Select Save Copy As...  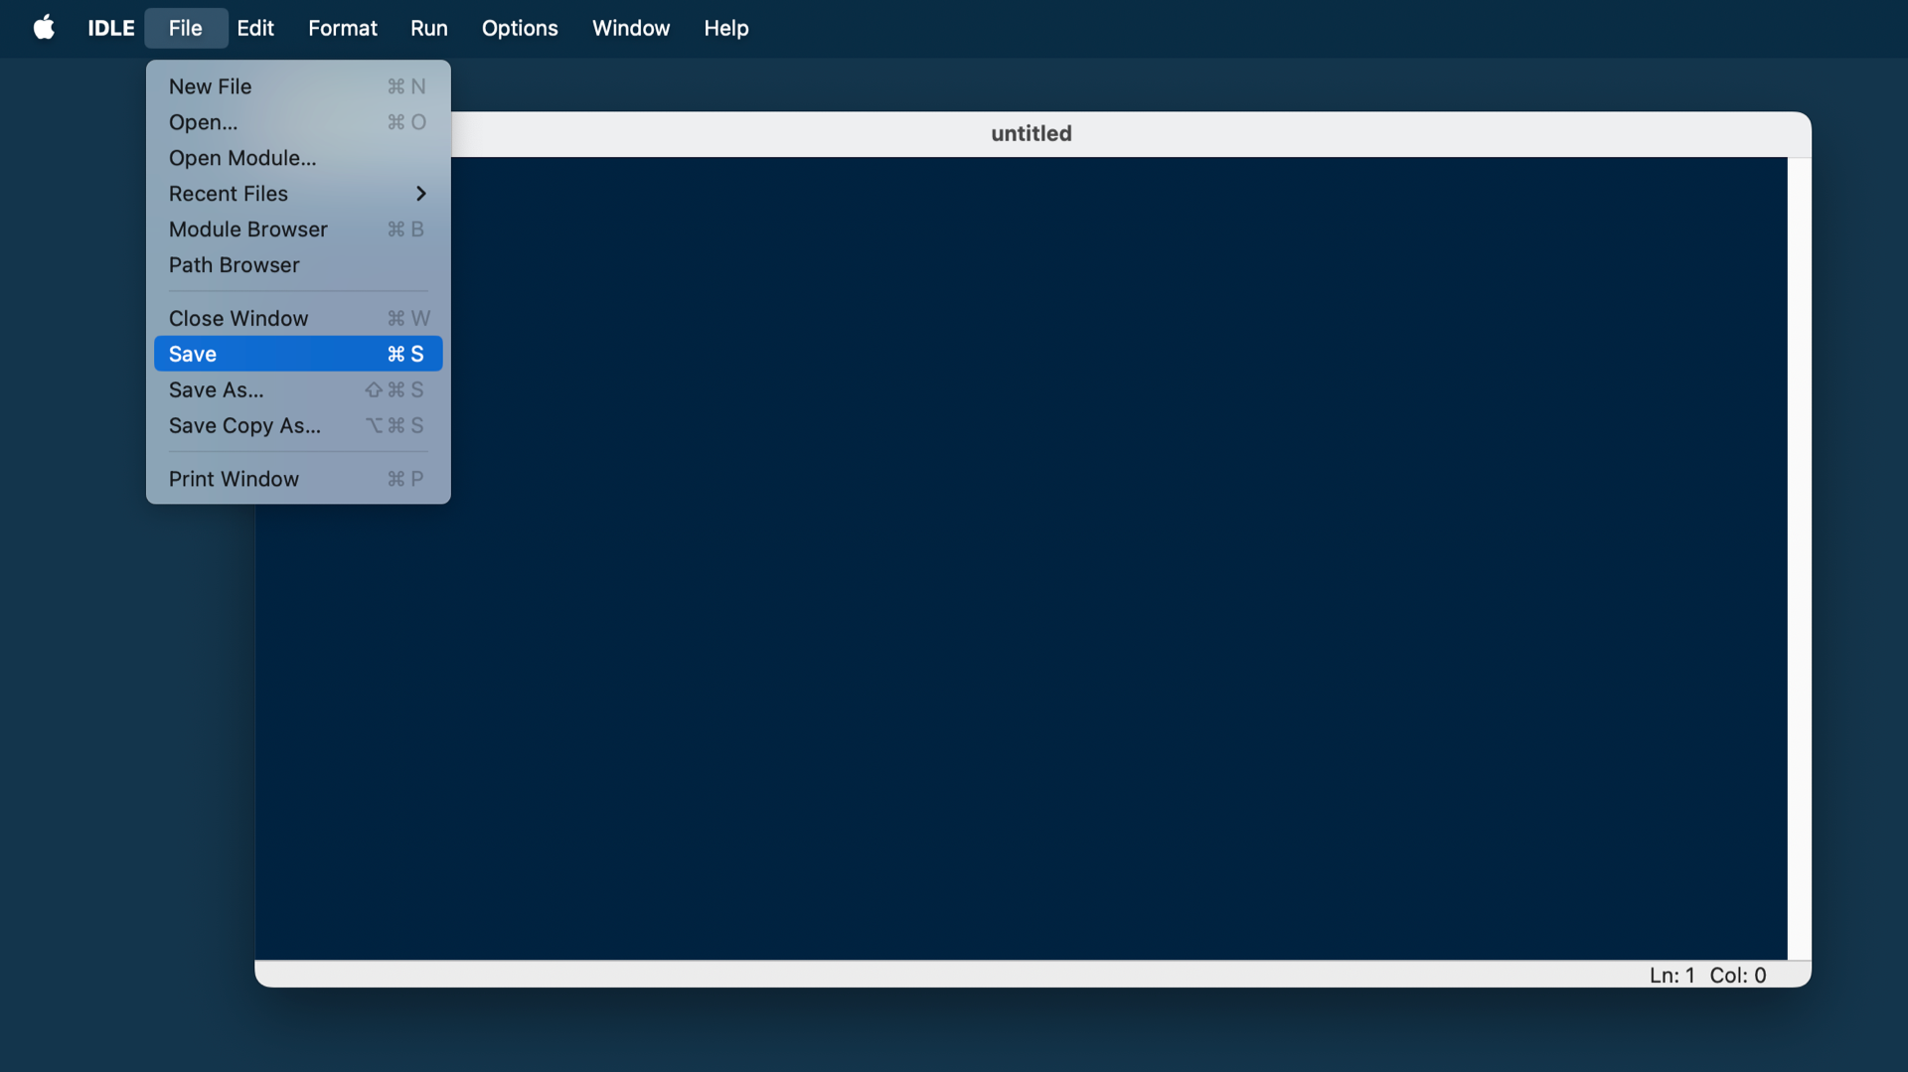244,425
